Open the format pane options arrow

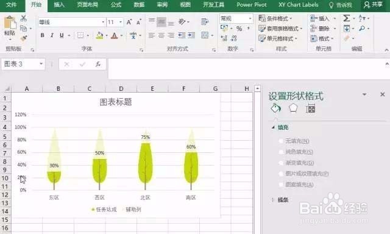coord(364,94)
